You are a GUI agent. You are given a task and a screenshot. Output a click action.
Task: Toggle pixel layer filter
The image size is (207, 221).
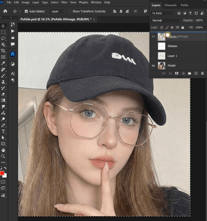(179, 13)
